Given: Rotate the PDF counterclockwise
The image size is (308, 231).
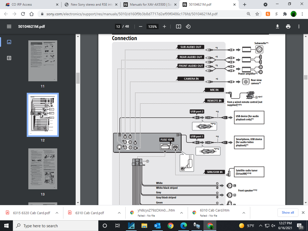Looking at the screenshot, I should click(188, 26).
